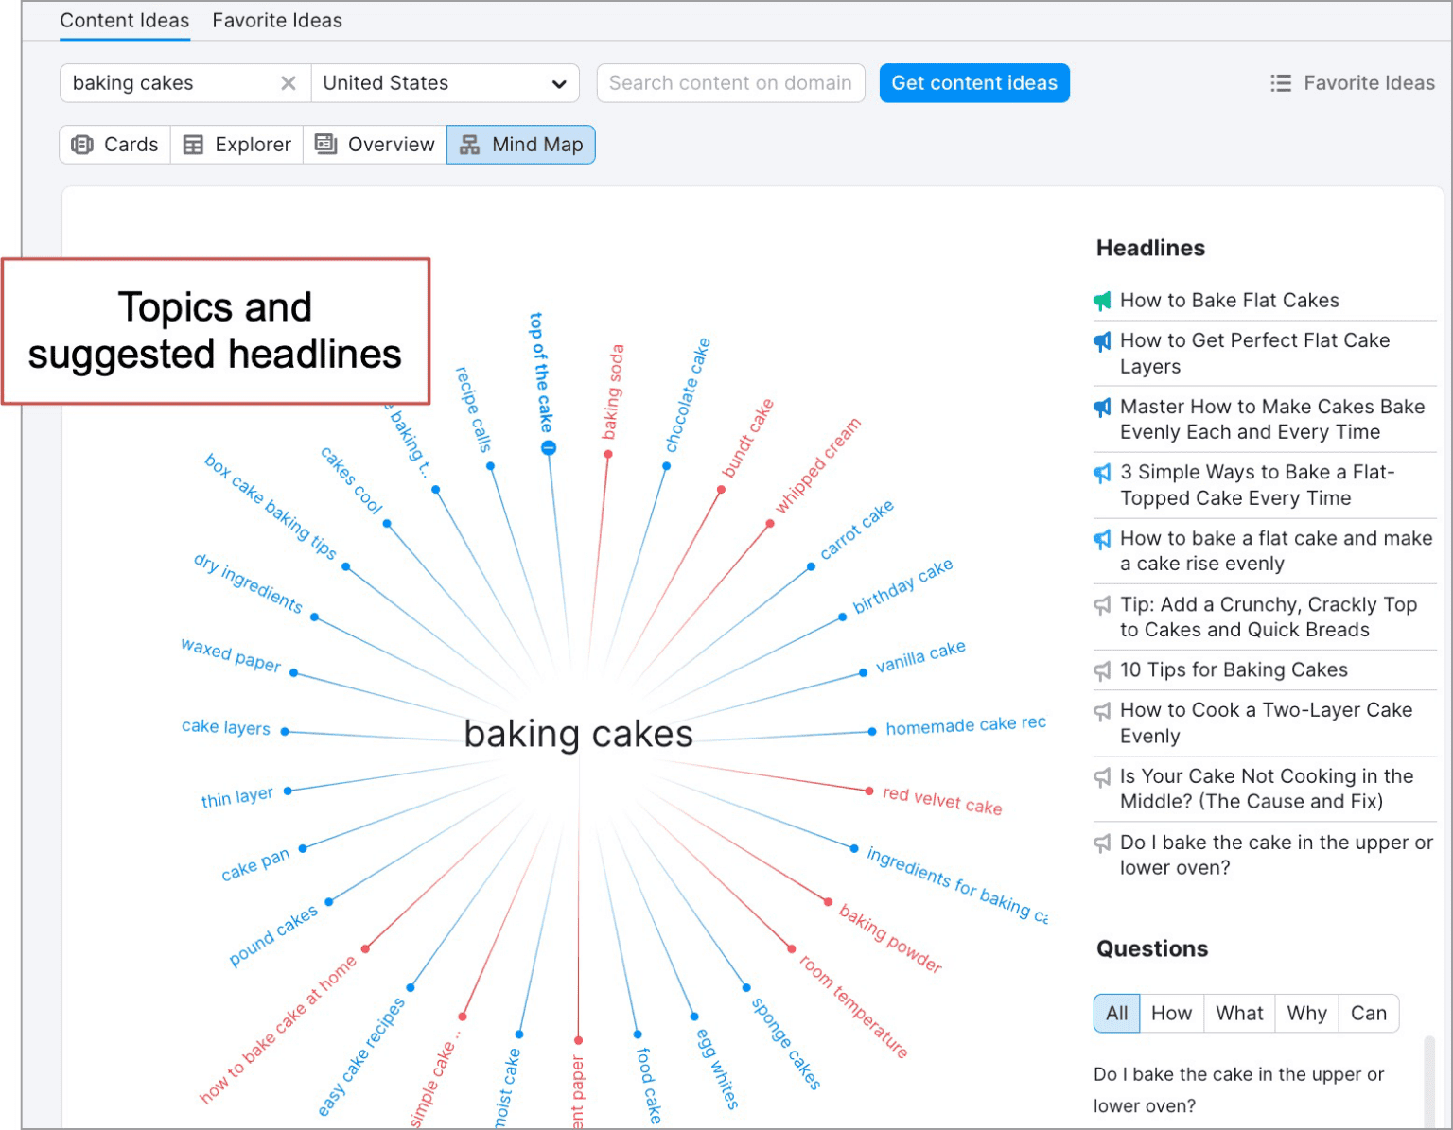Viewport: 1453px width, 1130px height.
Task: Enable the Why question filter
Action: pyautogui.click(x=1306, y=1013)
